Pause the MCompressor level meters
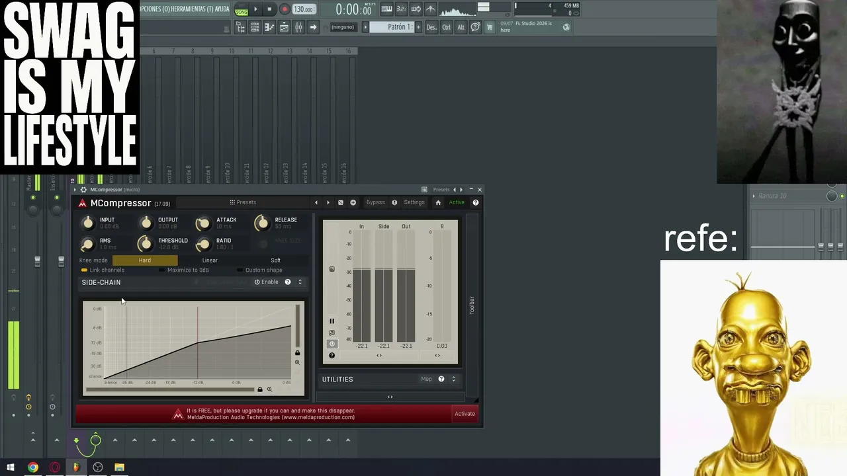This screenshot has width=847, height=476. tap(332, 321)
